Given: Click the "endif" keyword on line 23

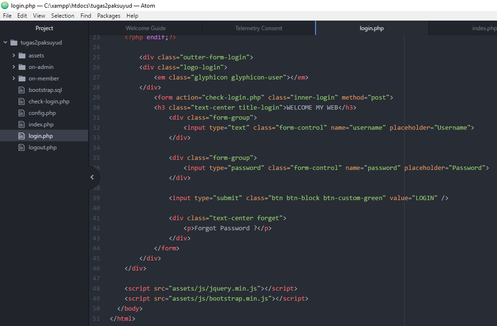Looking at the screenshot, I should tap(155, 37).
